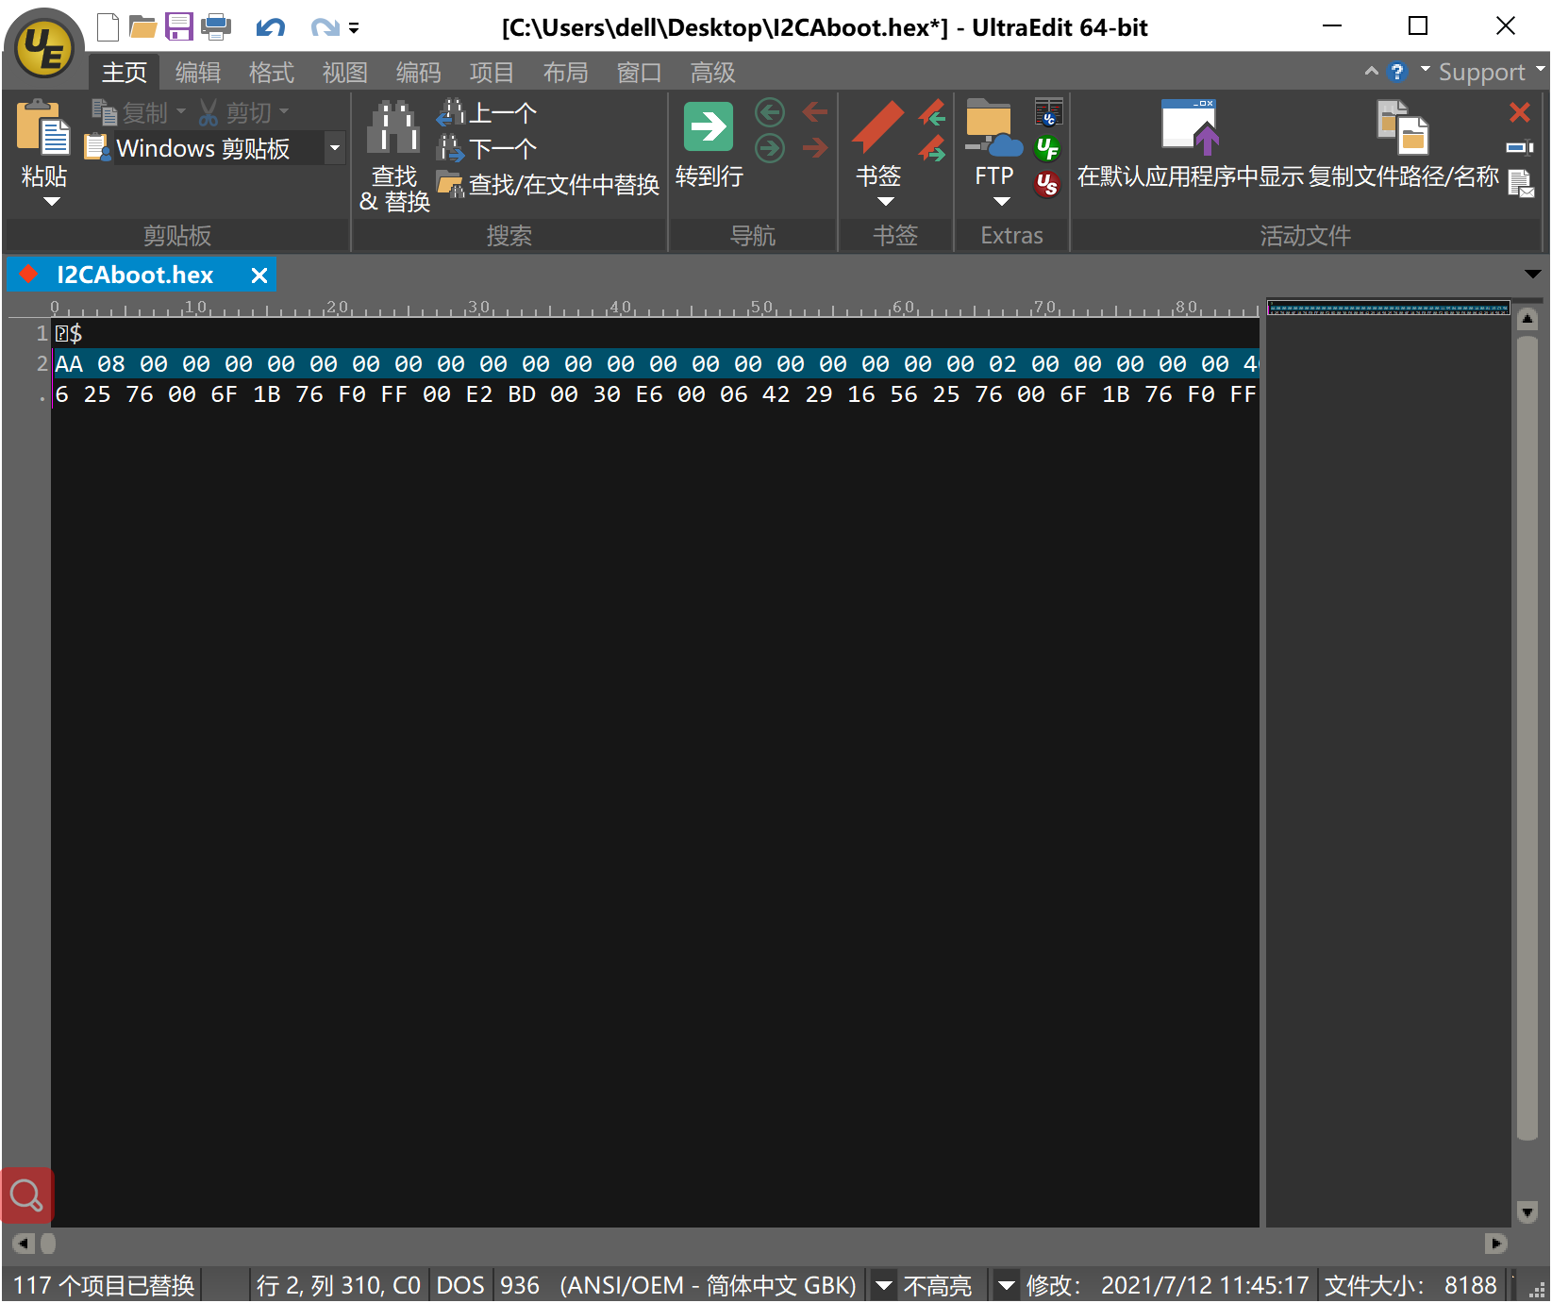Open the Windows 剪贴板 clipboard selector dropdown

[335, 148]
